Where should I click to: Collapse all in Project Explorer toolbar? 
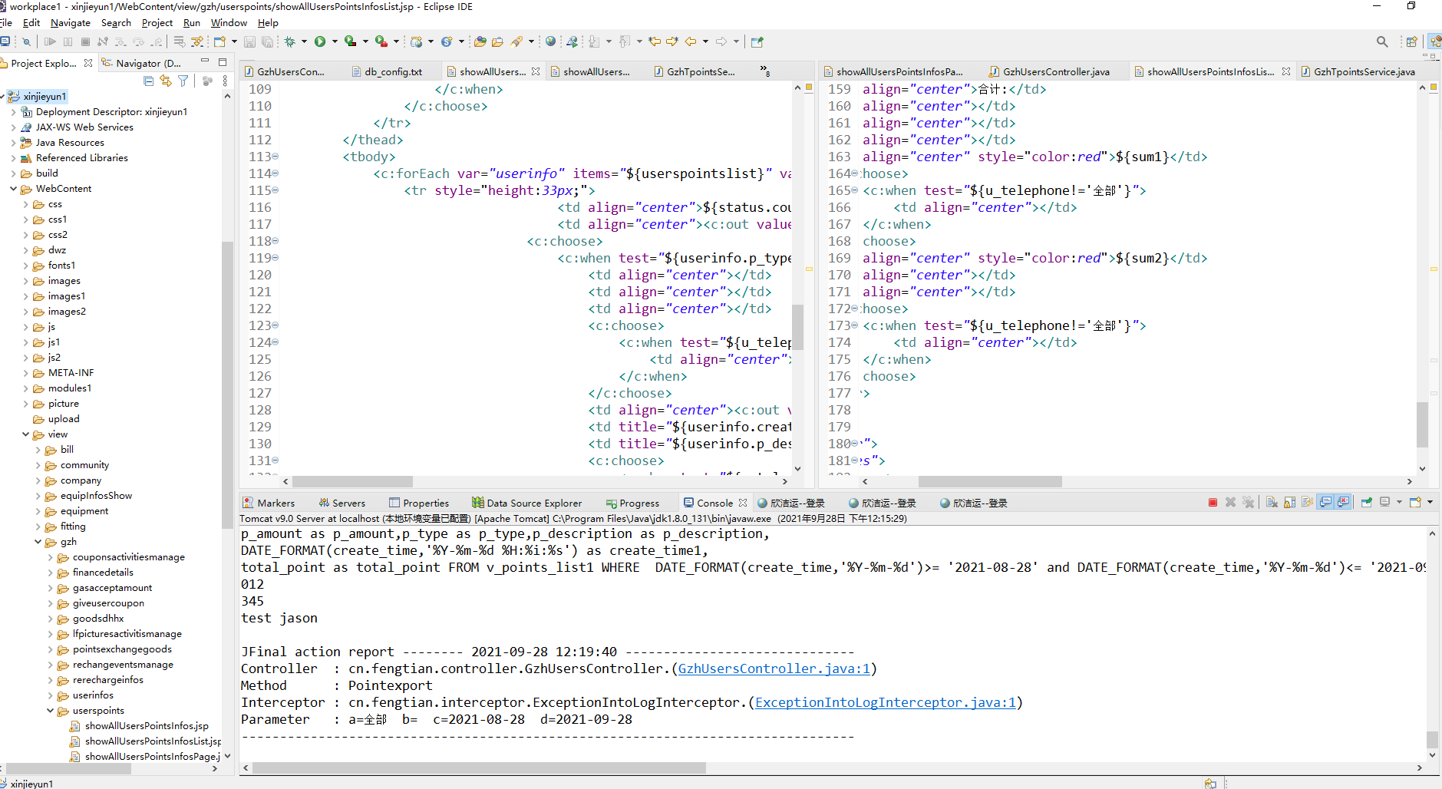pos(149,81)
